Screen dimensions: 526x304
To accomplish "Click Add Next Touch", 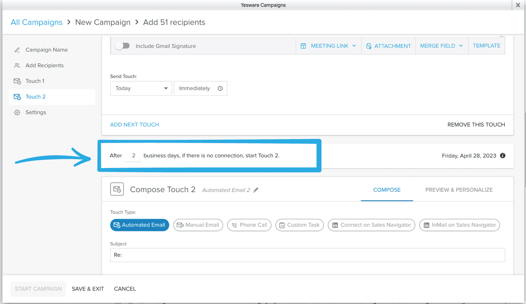I will click(134, 125).
